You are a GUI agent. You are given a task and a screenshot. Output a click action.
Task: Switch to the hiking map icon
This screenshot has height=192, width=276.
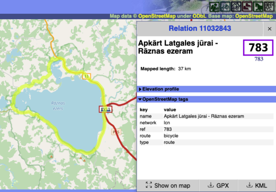click(x=215, y=6)
